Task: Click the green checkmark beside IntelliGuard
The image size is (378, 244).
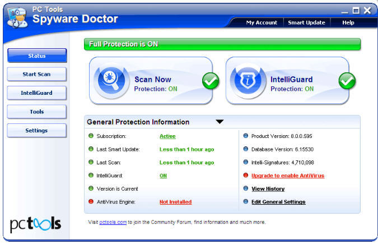Action: click(x=347, y=81)
